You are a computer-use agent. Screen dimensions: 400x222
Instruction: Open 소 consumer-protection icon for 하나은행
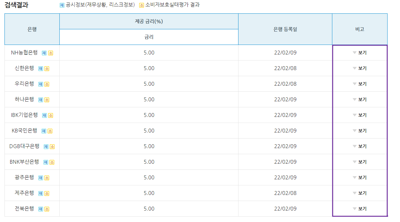(x=47, y=100)
